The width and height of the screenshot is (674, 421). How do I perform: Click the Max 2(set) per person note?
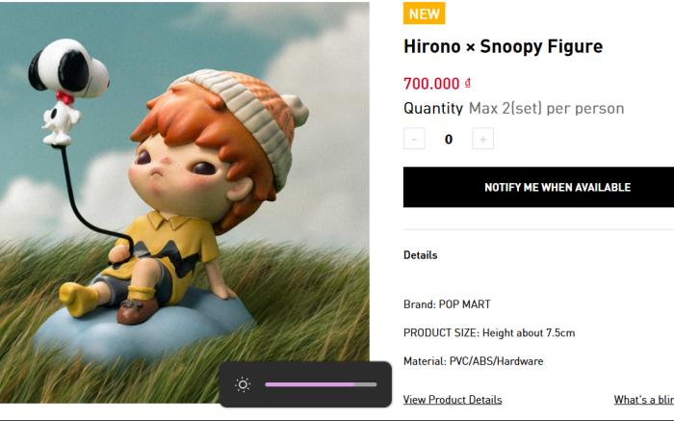pos(546,108)
